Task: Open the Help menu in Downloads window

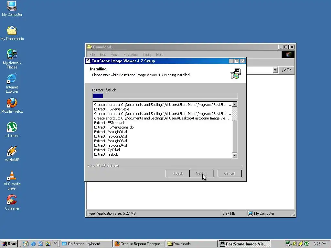Action: (160, 55)
